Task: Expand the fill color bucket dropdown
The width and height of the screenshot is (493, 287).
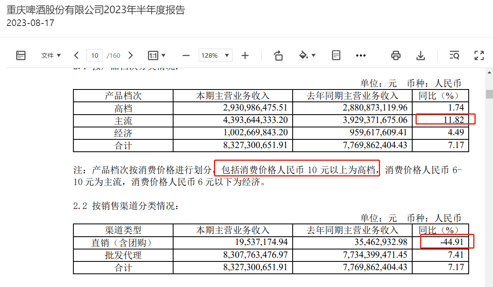Action: pos(307,55)
